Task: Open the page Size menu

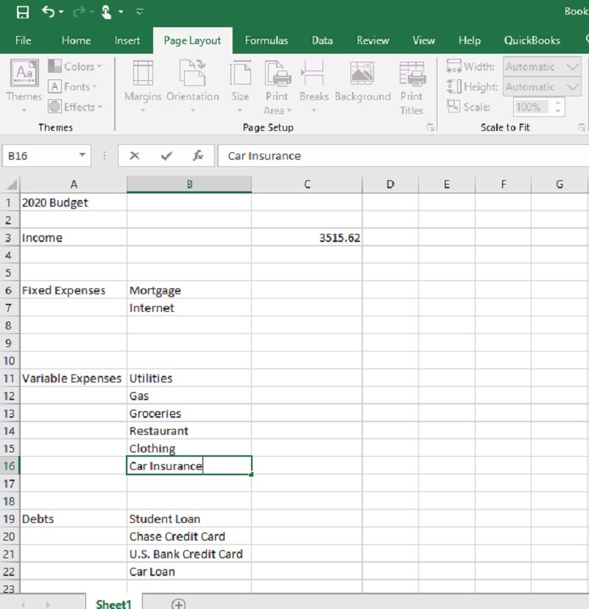Action: 240,86
